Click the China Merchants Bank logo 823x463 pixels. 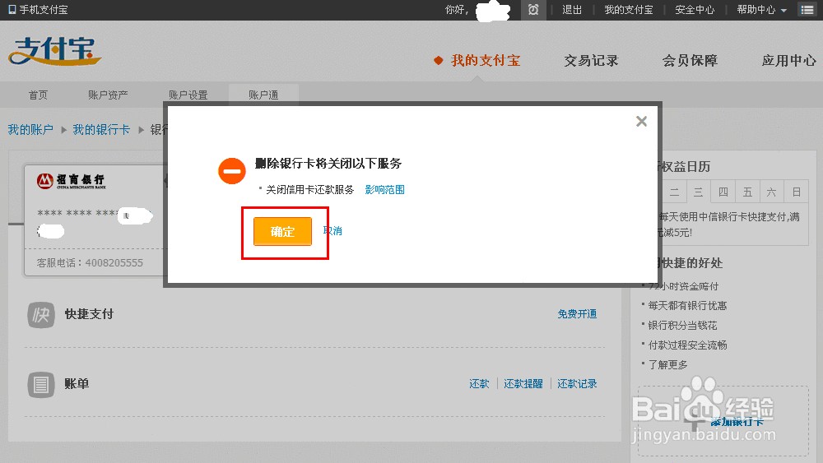click(x=72, y=181)
